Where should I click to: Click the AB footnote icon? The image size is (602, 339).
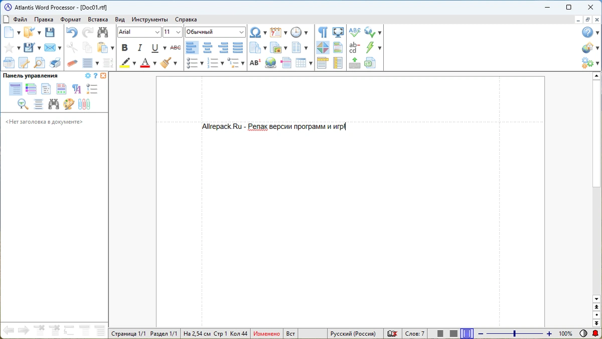(x=255, y=63)
